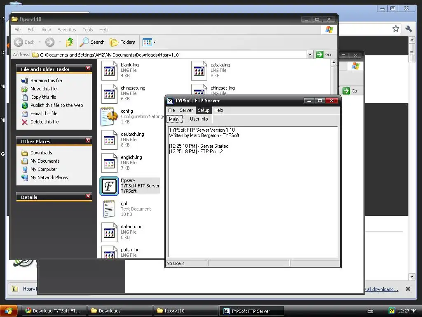Screen dimensions: 422x317
Task: Open the Edit menu in Explorer
Action: point(31,30)
